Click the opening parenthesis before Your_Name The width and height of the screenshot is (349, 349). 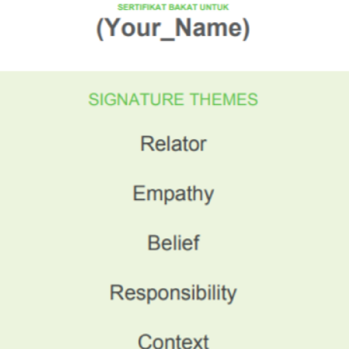point(100,29)
